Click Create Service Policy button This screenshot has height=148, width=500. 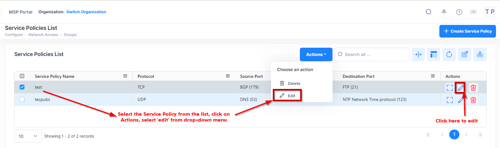(x=467, y=31)
